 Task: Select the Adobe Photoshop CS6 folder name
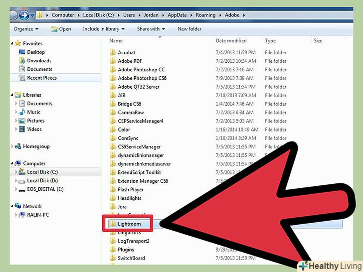pyautogui.click(x=142, y=78)
